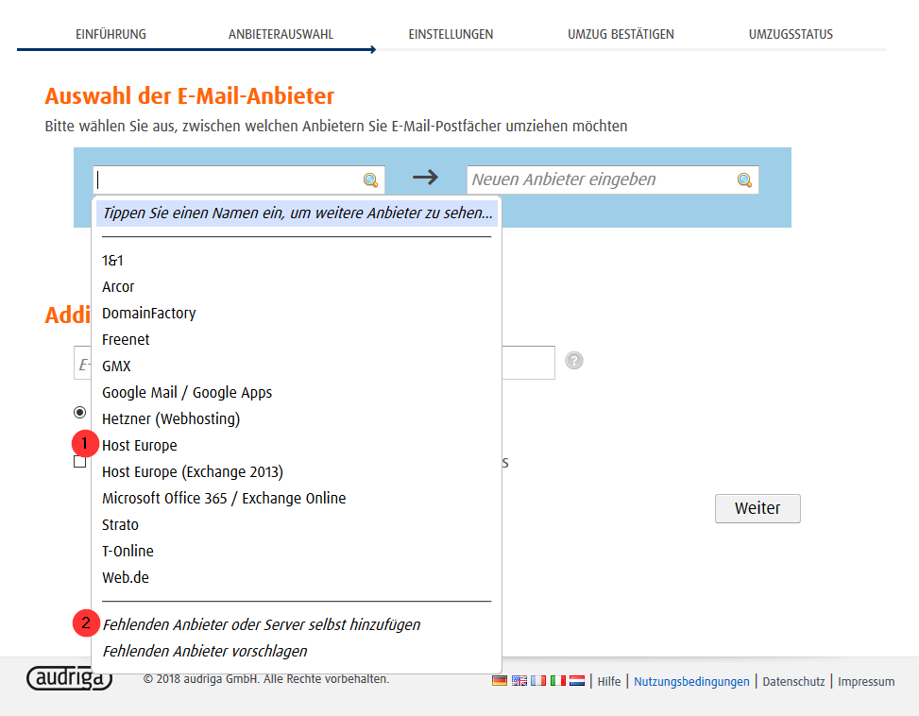Switch language to Italian flag

(558, 681)
